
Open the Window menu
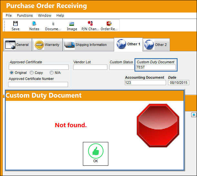pyautogui.click(x=44, y=15)
